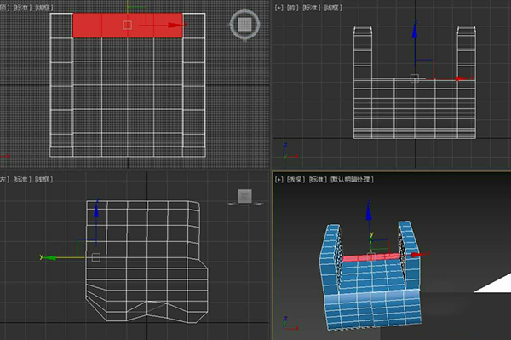Open the Left viewport [标准] quality menu
The width and height of the screenshot is (511, 340).
click(x=22, y=179)
